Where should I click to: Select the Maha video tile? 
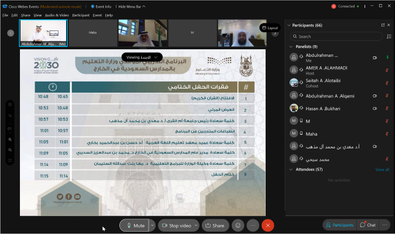(x=92, y=33)
